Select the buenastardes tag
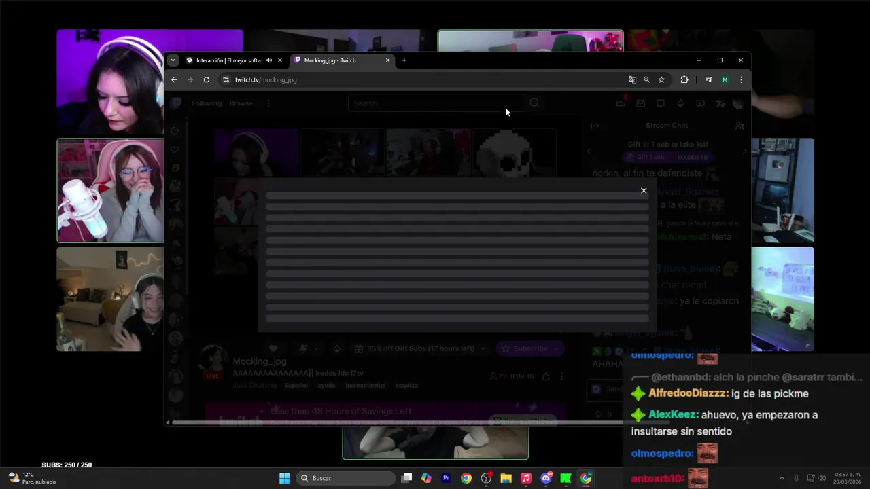 (365, 386)
